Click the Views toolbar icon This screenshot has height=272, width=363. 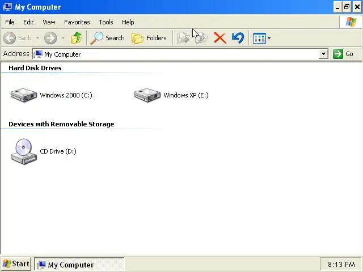pyautogui.click(x=259, y=38)
